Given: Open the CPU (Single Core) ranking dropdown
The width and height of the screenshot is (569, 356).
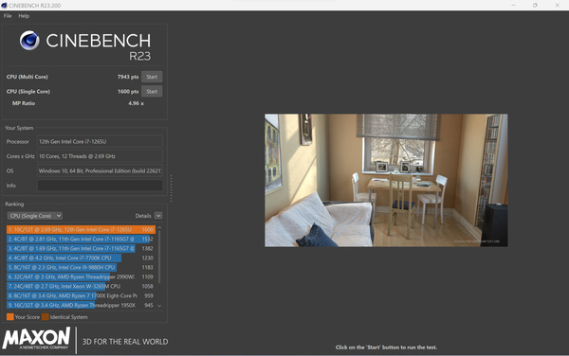Looking at the screenshot, I should [x=34, y=216].
